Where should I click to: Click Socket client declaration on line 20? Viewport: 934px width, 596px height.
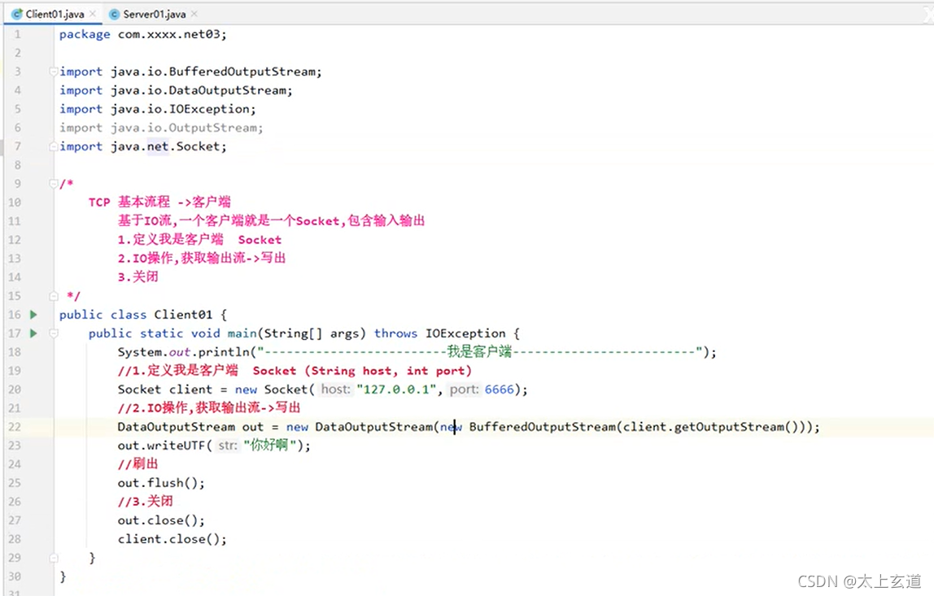[164, 389]
